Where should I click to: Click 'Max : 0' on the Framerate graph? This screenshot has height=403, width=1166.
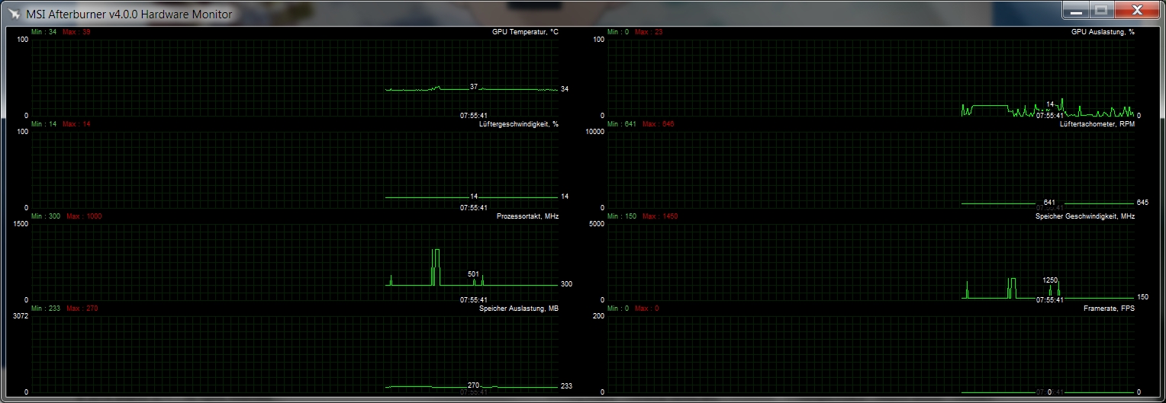pyautogui.click(x=647, y=309)
